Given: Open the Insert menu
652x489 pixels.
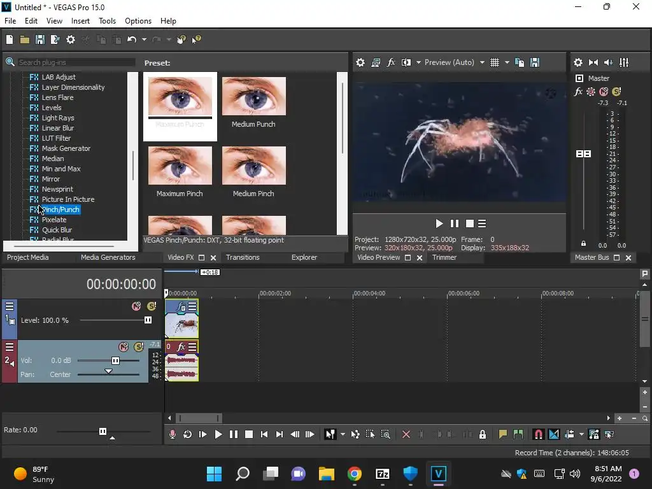Looking at the screenshot, I should point(80,21).
